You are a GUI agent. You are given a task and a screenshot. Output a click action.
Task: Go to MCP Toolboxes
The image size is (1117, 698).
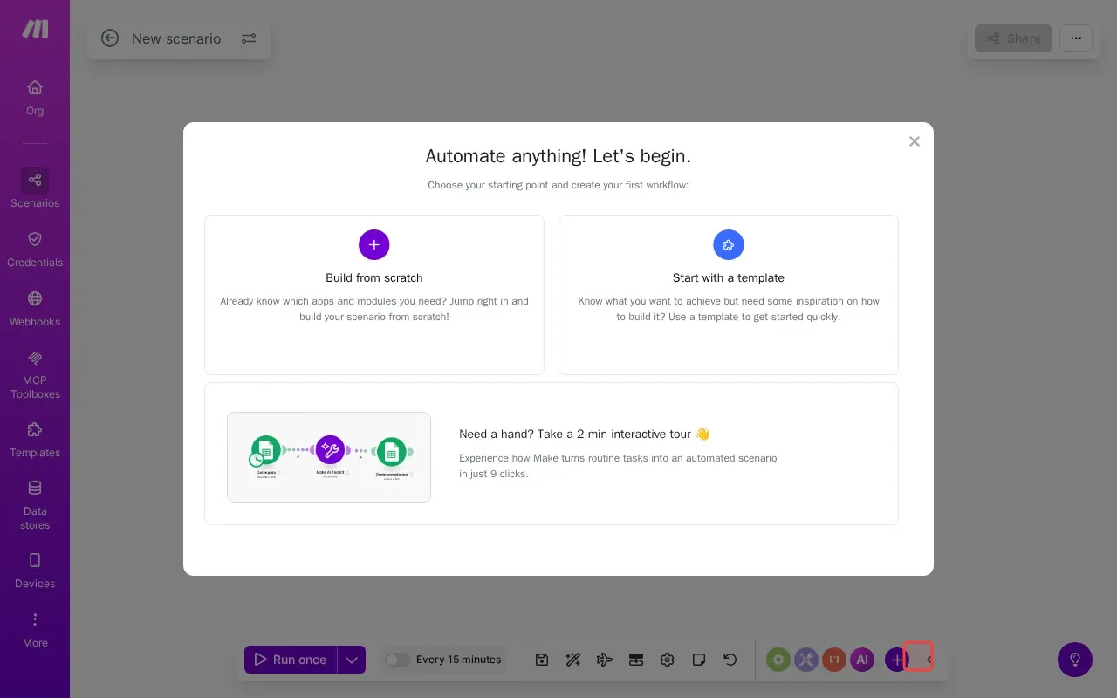coord(35,373)
